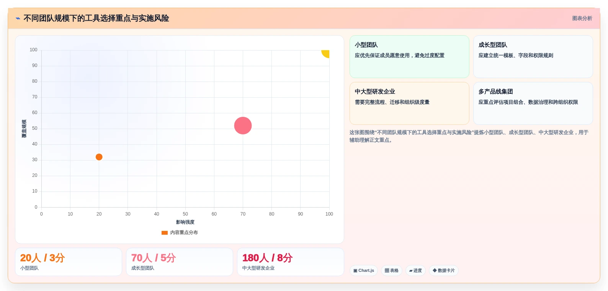Click the 图表分析 label in header
The height and width of the screenshot is (291, 608).
pyautogui.click(x=582, y=18)
